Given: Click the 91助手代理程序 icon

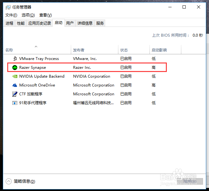Looking at the screenshot, I should tap(15, 103).
